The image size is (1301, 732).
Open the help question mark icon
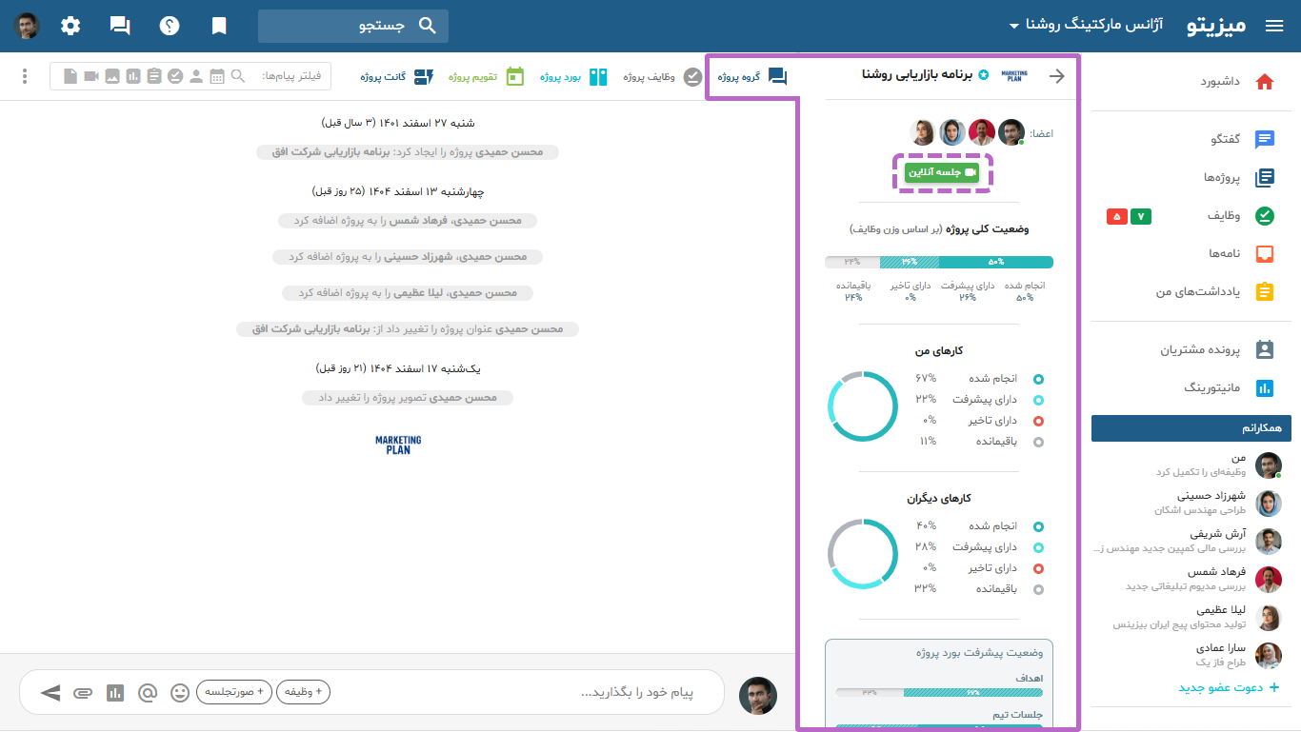click(170, 26)
